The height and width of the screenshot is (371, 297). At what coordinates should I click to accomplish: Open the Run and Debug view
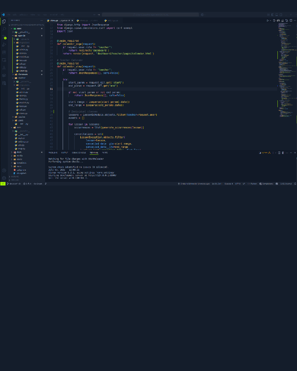(x=4, y=45)
